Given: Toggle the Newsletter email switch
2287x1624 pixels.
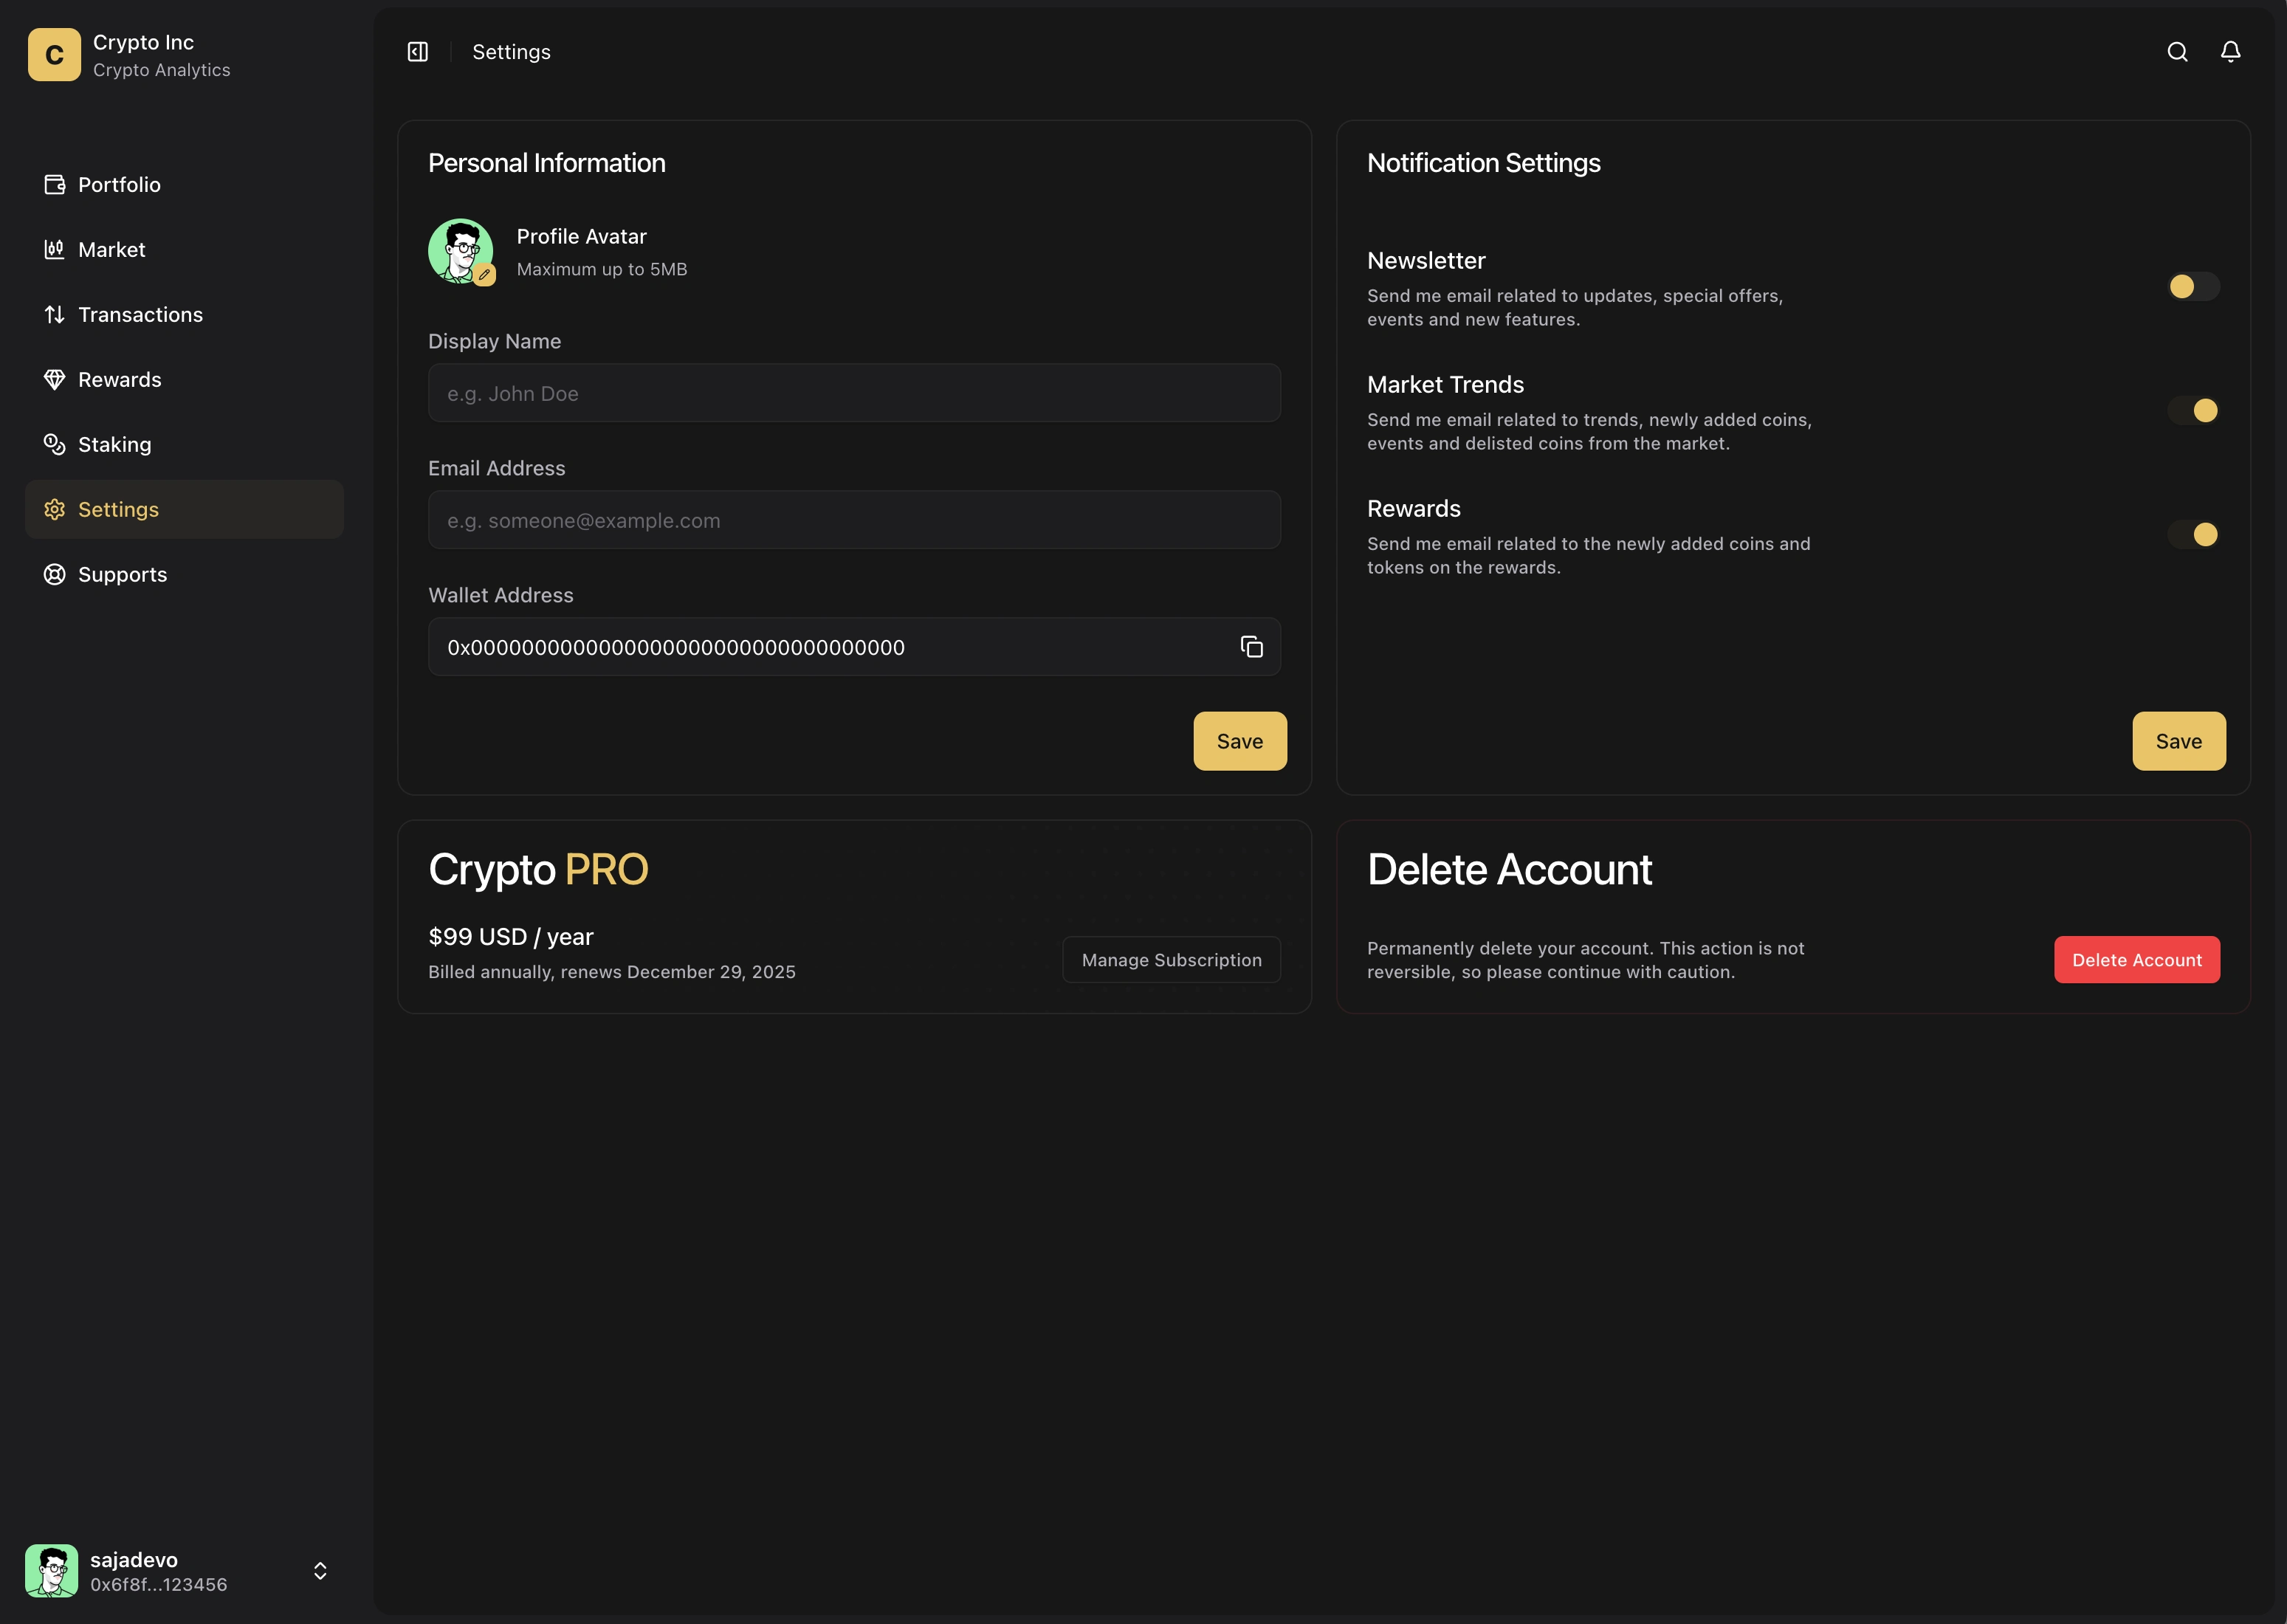Looking at the screenshot, I should [x=2193, y=287].
